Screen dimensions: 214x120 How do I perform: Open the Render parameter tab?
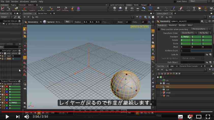tap(182, 25)
